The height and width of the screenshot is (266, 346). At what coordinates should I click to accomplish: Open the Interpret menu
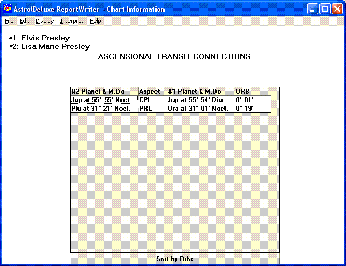point(72,21)
